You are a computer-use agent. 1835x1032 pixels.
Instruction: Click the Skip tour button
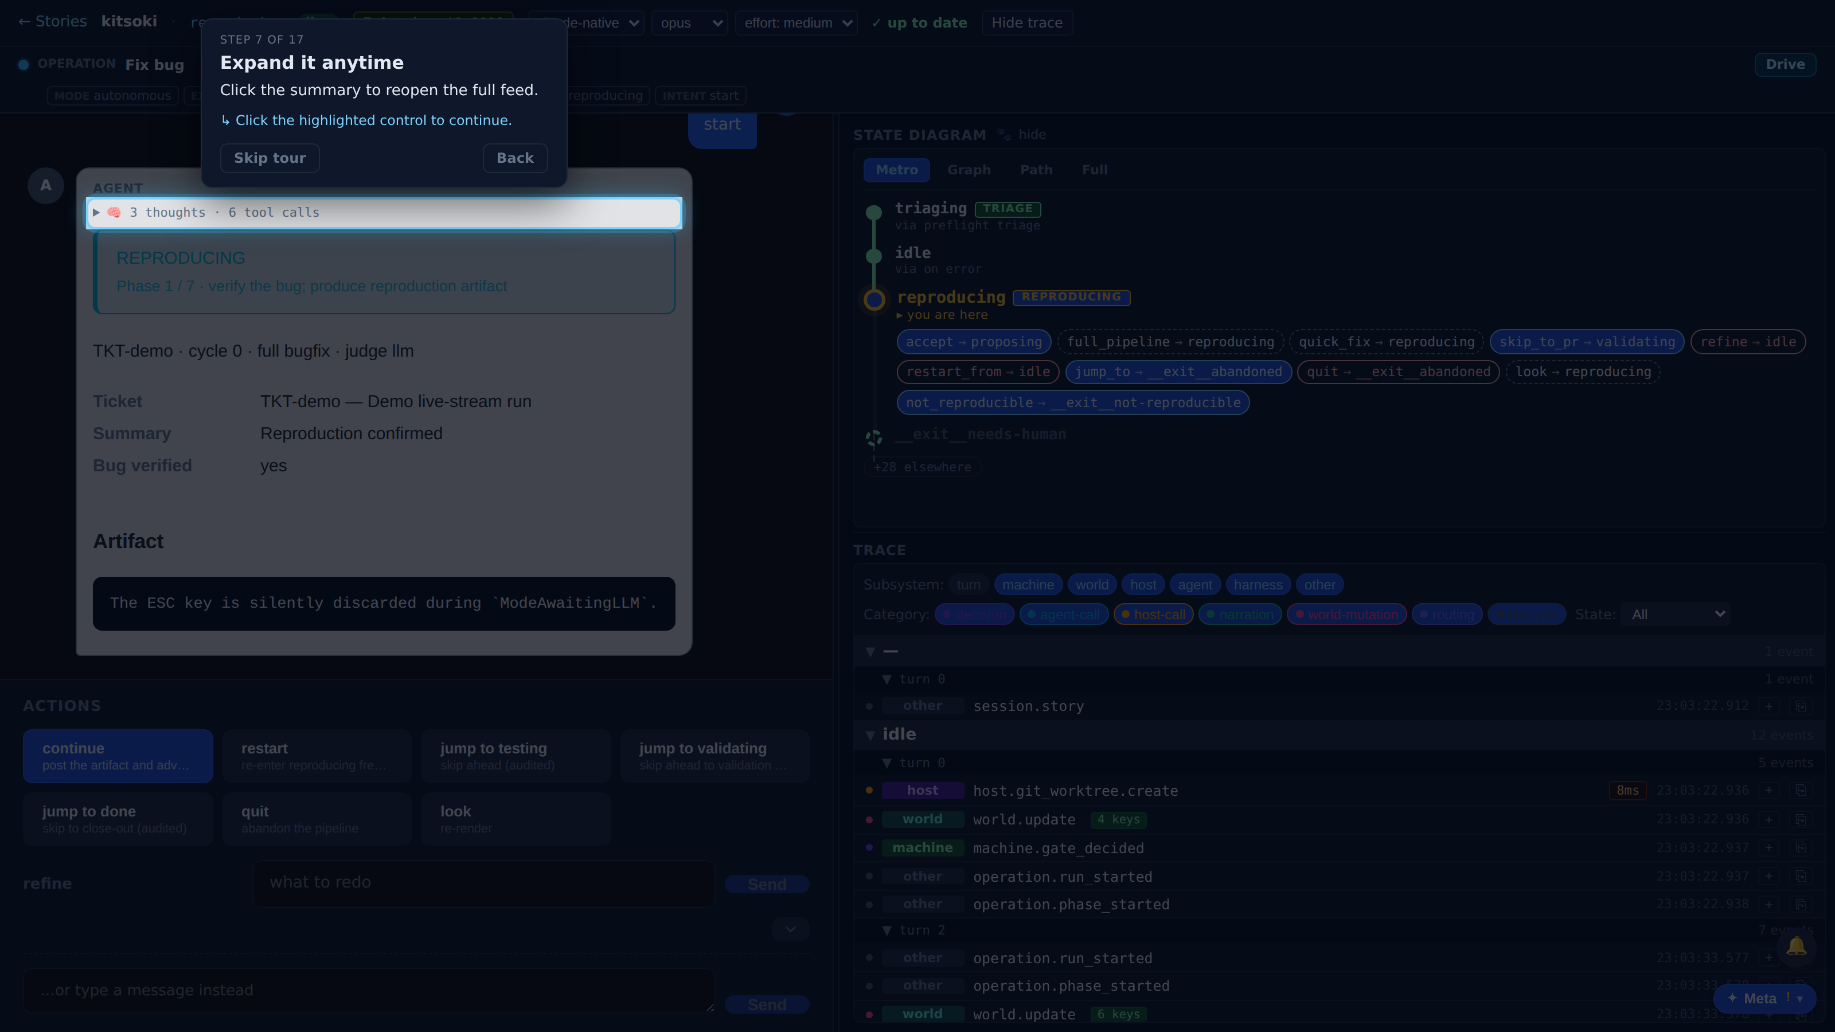click(270, 158)
